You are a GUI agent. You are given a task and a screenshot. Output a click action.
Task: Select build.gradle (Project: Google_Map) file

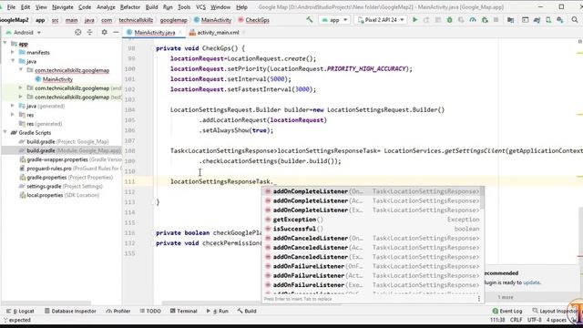click(x=67, y=142)
